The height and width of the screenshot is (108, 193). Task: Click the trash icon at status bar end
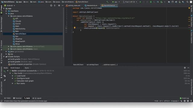[x=191, y=101]
